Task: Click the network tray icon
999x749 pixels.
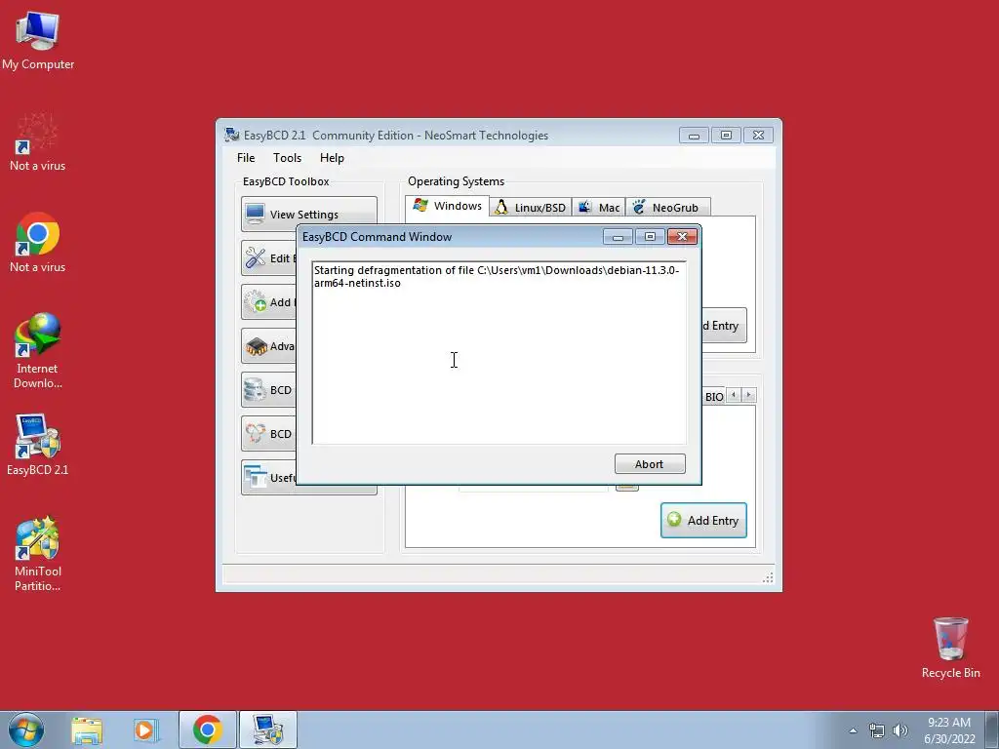Action: click(x=877, y=730)
